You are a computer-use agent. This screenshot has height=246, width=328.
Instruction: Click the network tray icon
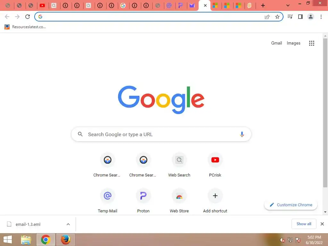(290, 240)
